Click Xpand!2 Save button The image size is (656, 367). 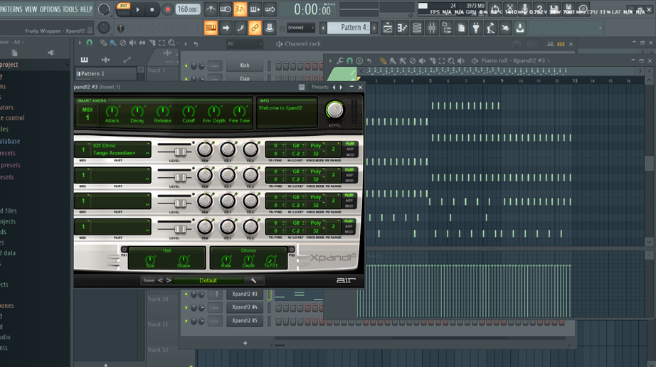[149, 280]
